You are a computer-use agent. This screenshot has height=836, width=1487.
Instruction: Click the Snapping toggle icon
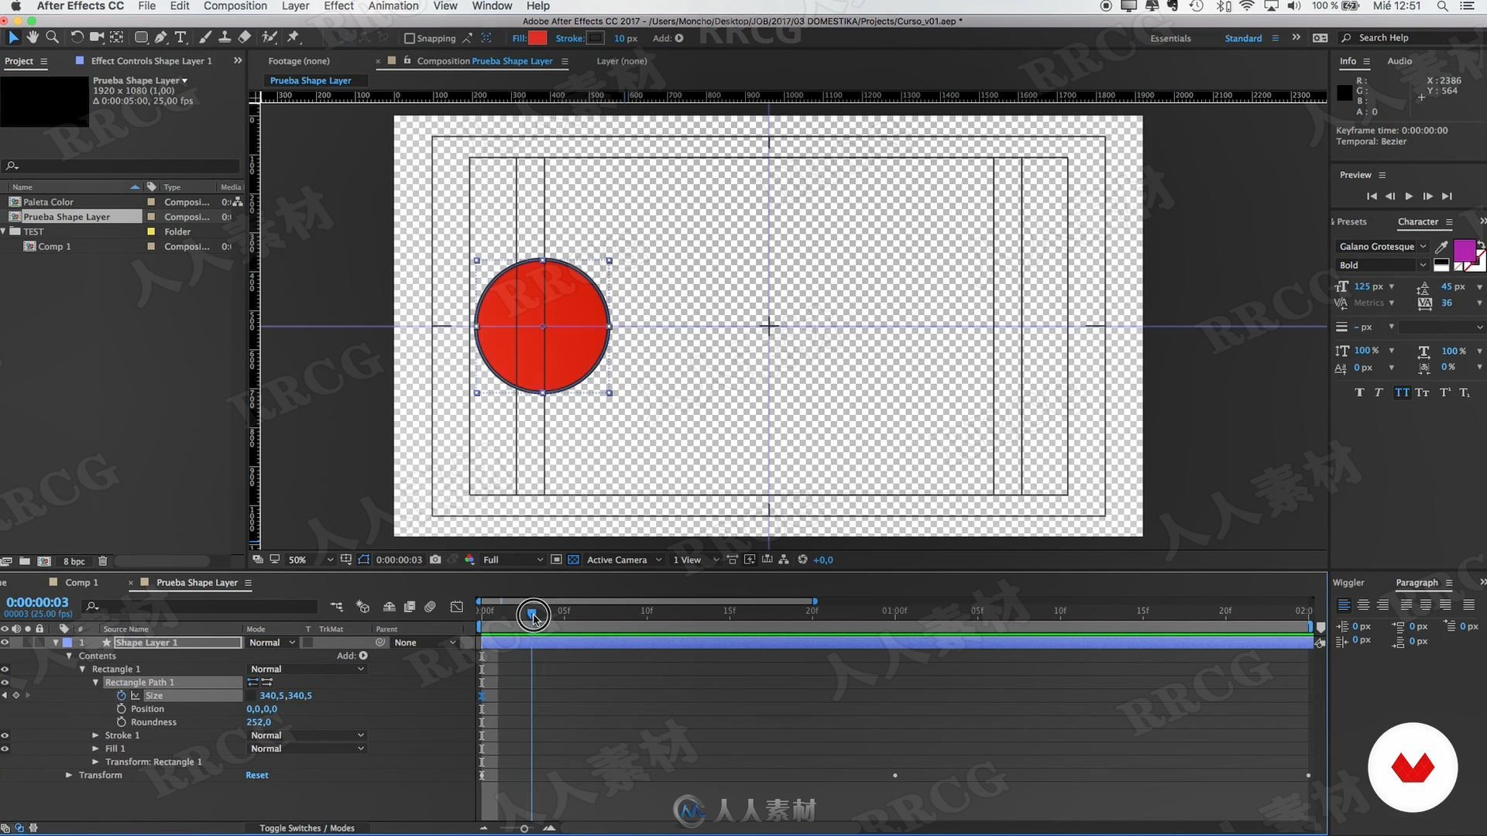click(407, 38)
